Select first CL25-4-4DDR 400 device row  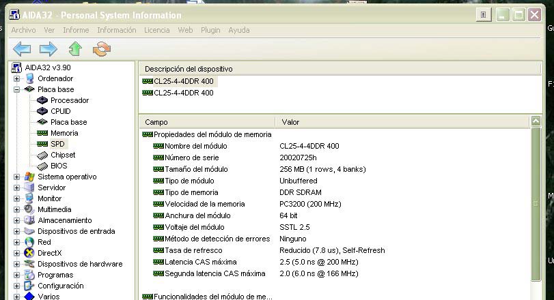coord(178,81)
